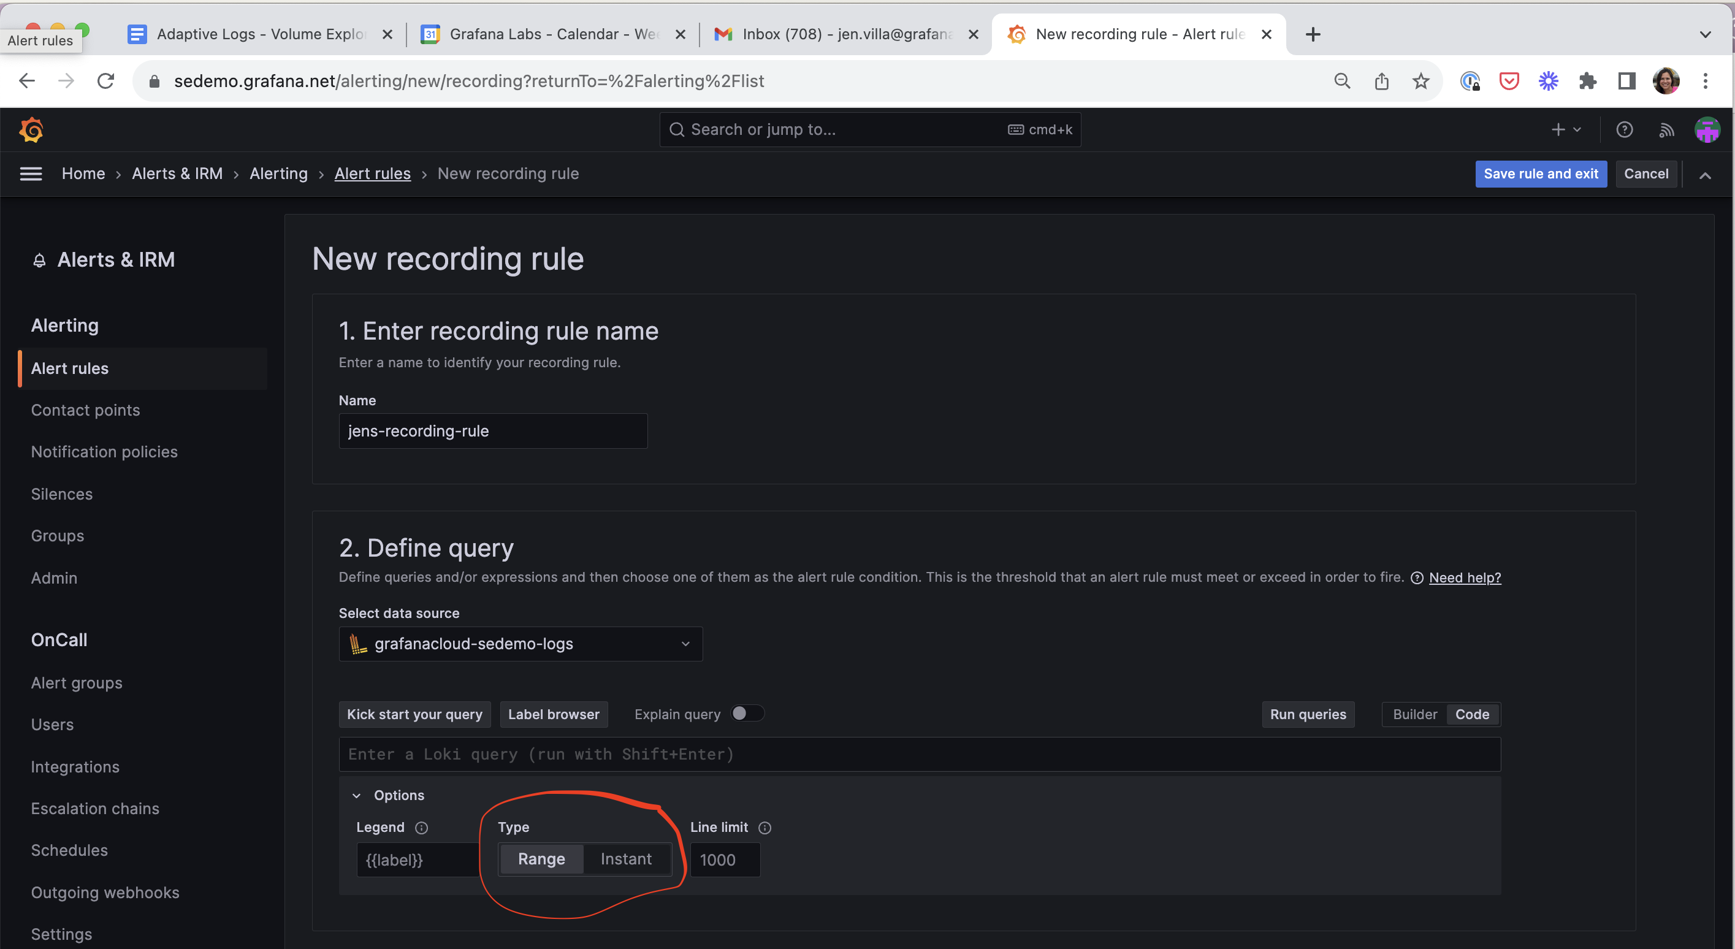Open your profile avatar menu
1735x949 pixels.
[1707, 129]
